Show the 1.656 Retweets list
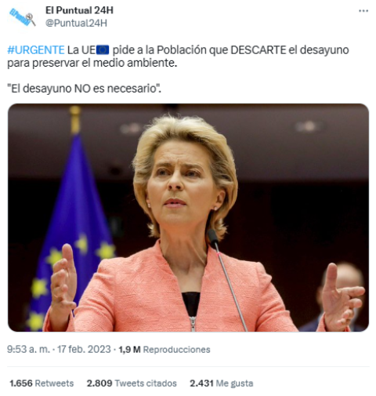376x396 pixels. [42, 383]
